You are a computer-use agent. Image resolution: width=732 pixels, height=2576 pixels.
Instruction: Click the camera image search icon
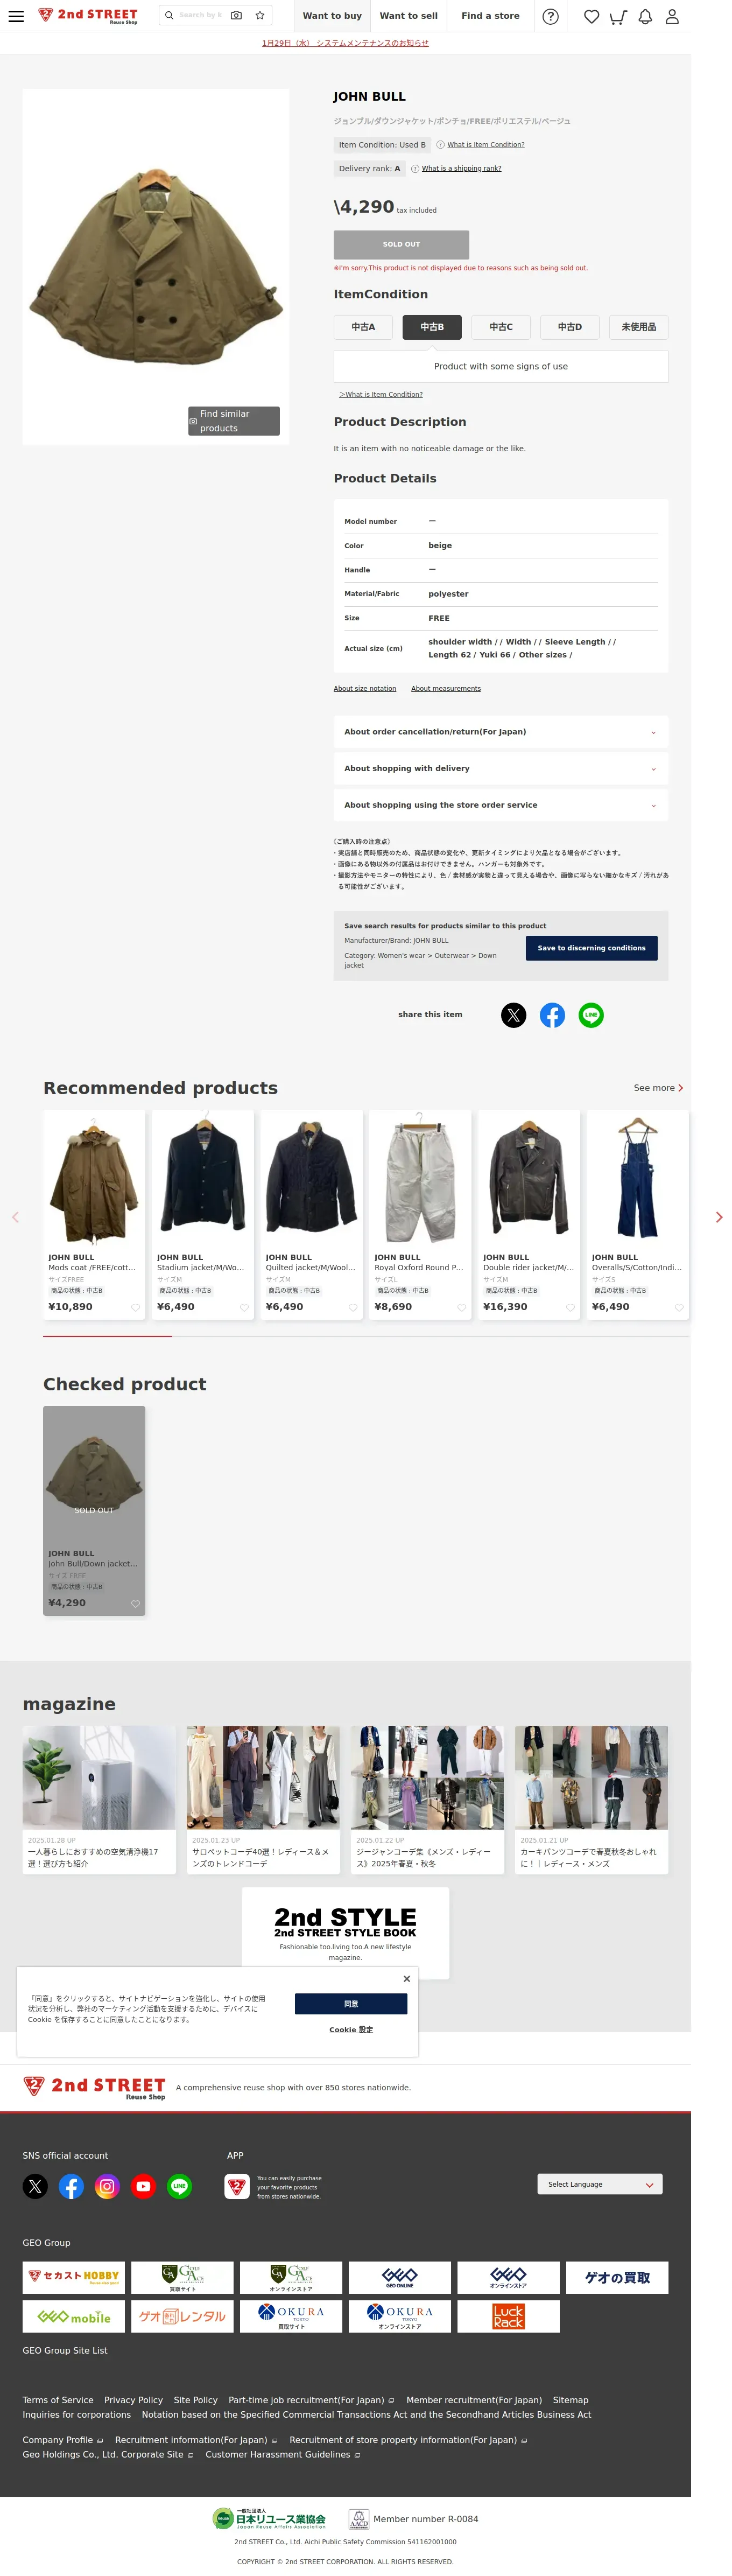pyautogui.click(x=236, y=16)
